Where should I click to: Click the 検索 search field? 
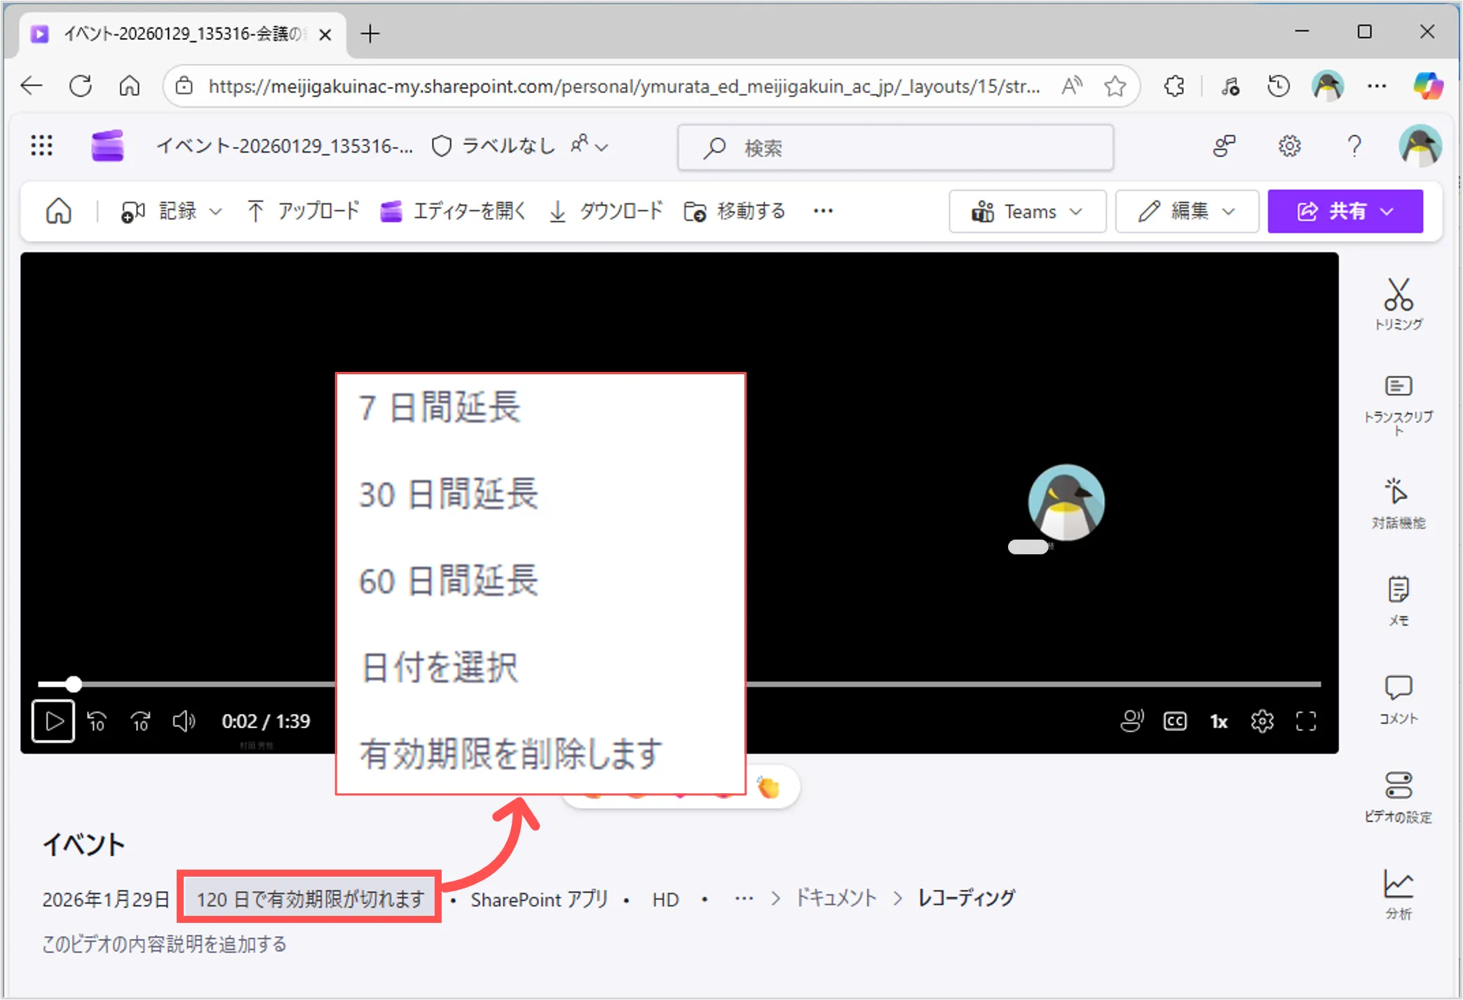(895, 147)
